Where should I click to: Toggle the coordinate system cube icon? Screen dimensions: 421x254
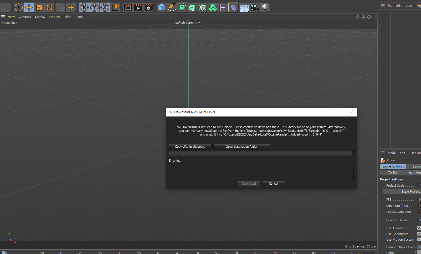pyautogui.click(x=115, y=7)
